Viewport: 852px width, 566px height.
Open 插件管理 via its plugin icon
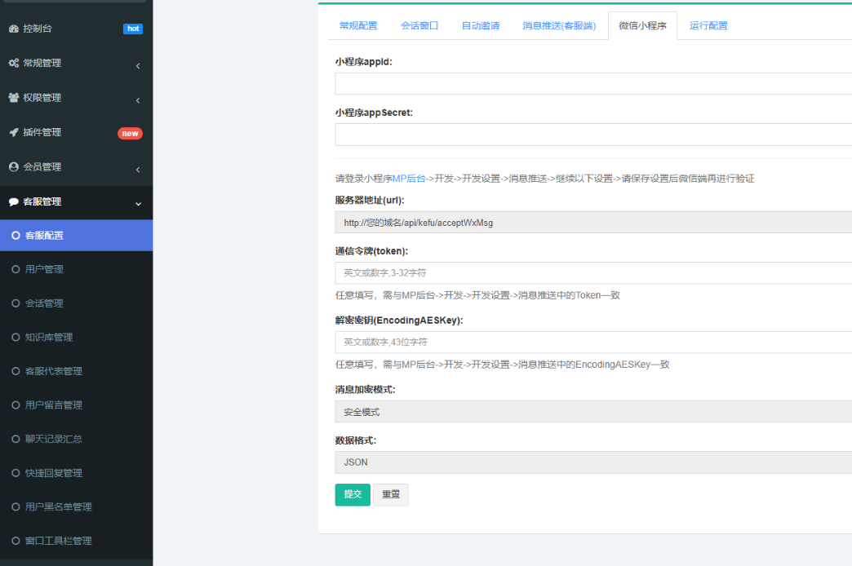point(12,132)
